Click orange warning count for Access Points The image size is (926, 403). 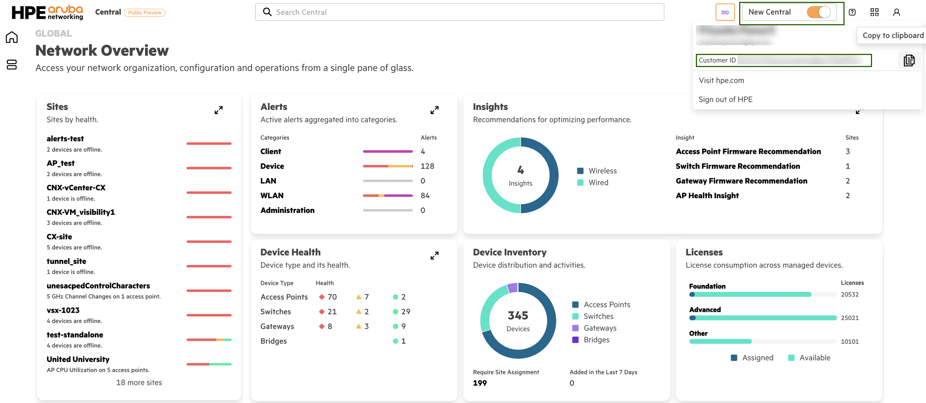click(362, 297)
